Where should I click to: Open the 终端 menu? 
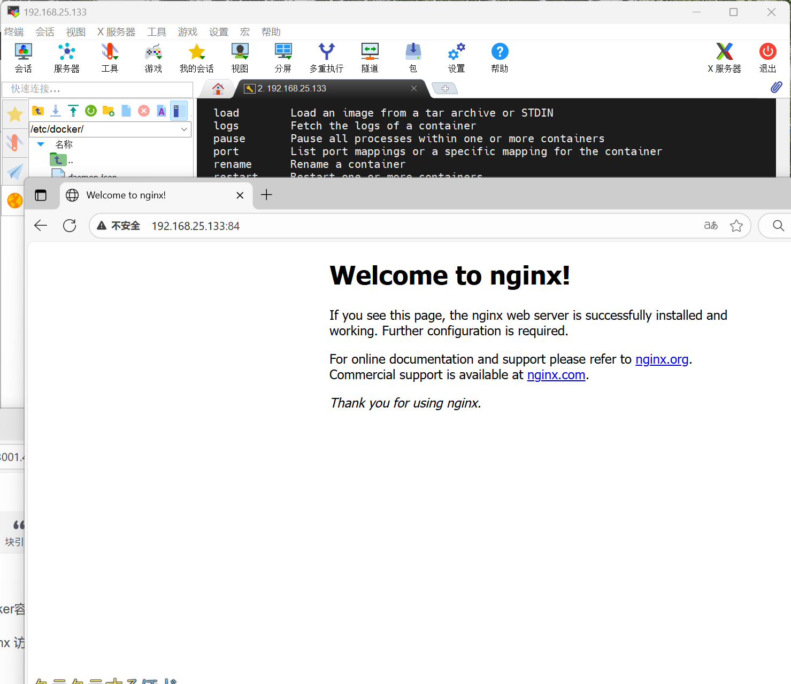[x=14, y=32]
